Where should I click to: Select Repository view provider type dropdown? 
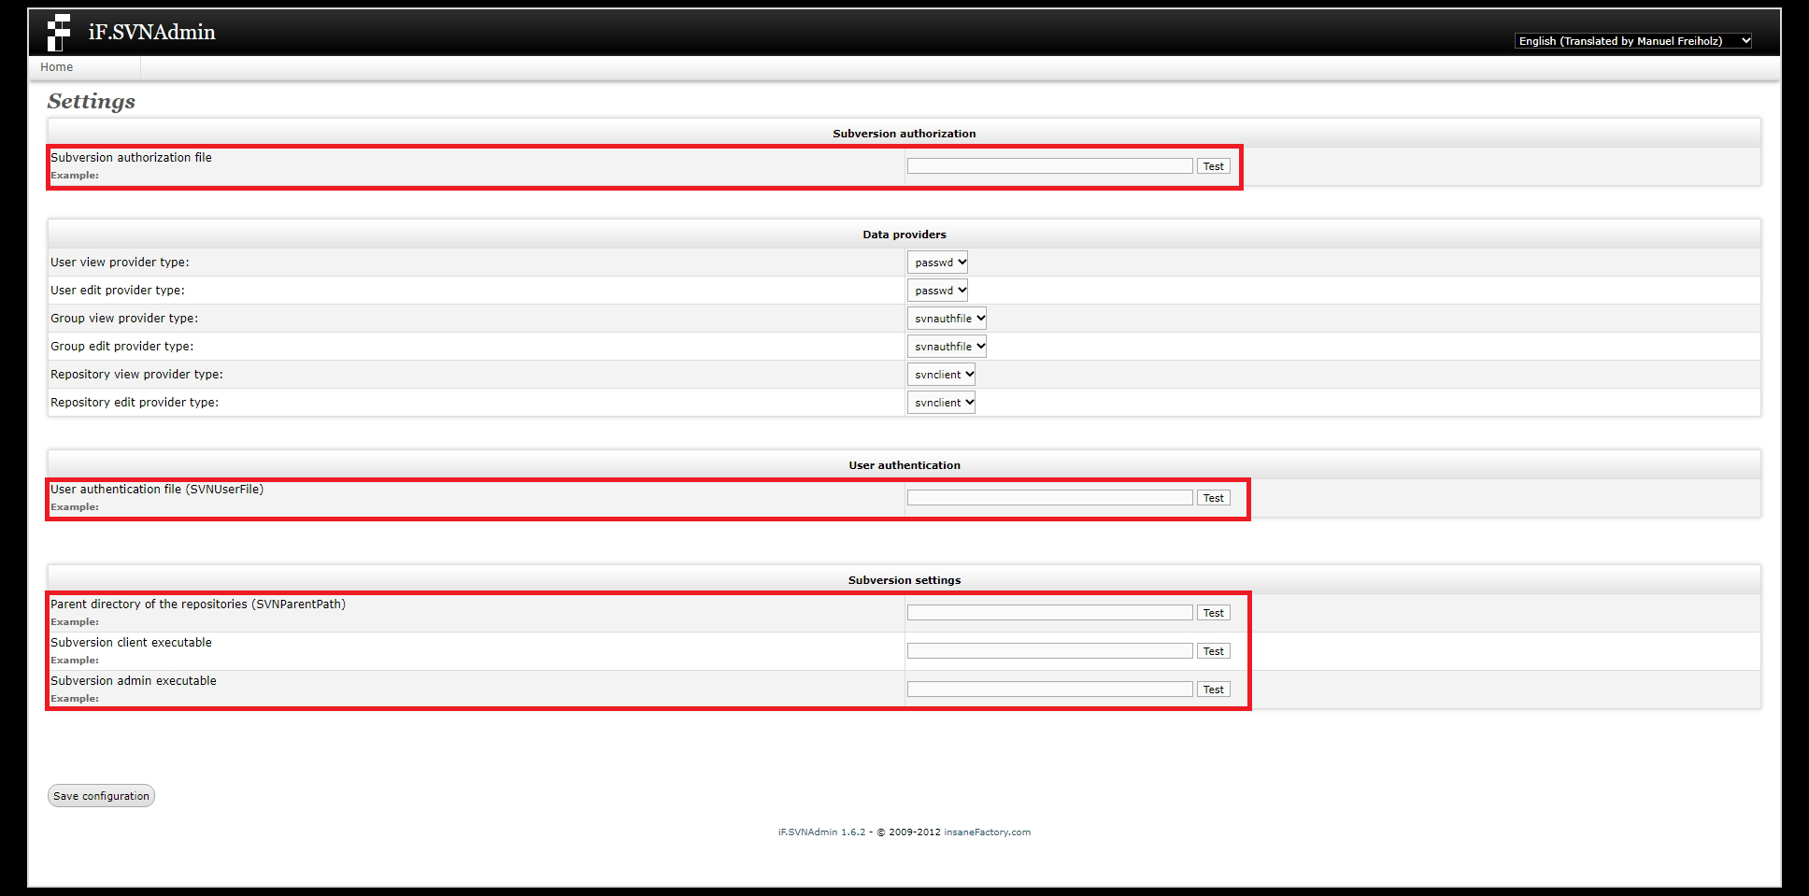click(941, 375)
